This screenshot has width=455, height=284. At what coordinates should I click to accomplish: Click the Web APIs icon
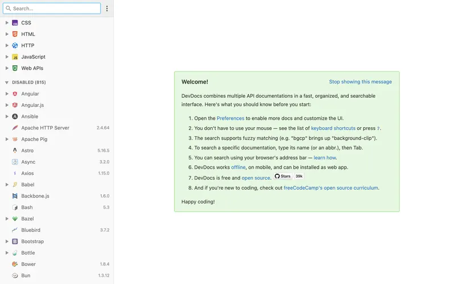pyautogui.click(x=15, y=68)
